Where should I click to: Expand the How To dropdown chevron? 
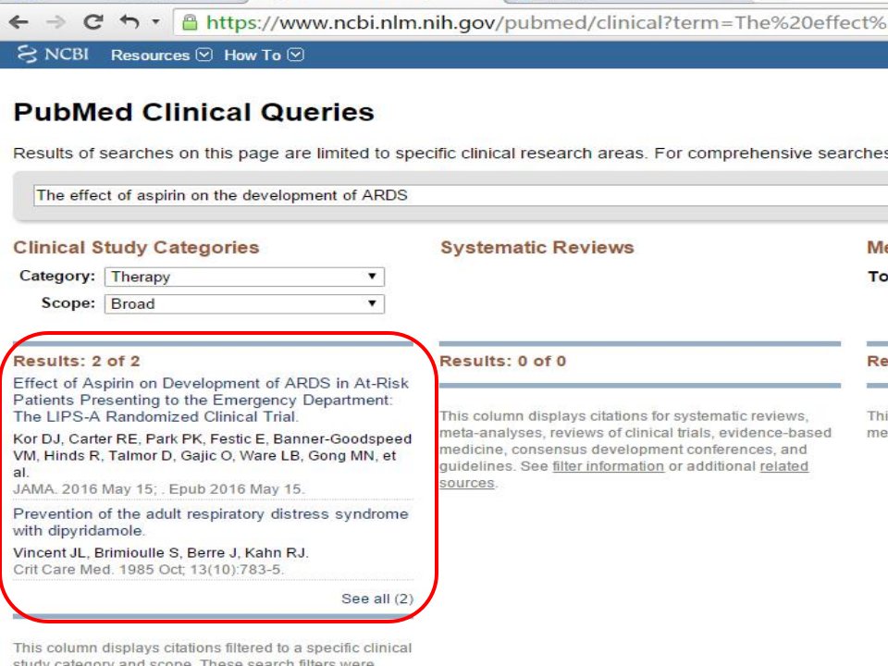coord(296,55)
